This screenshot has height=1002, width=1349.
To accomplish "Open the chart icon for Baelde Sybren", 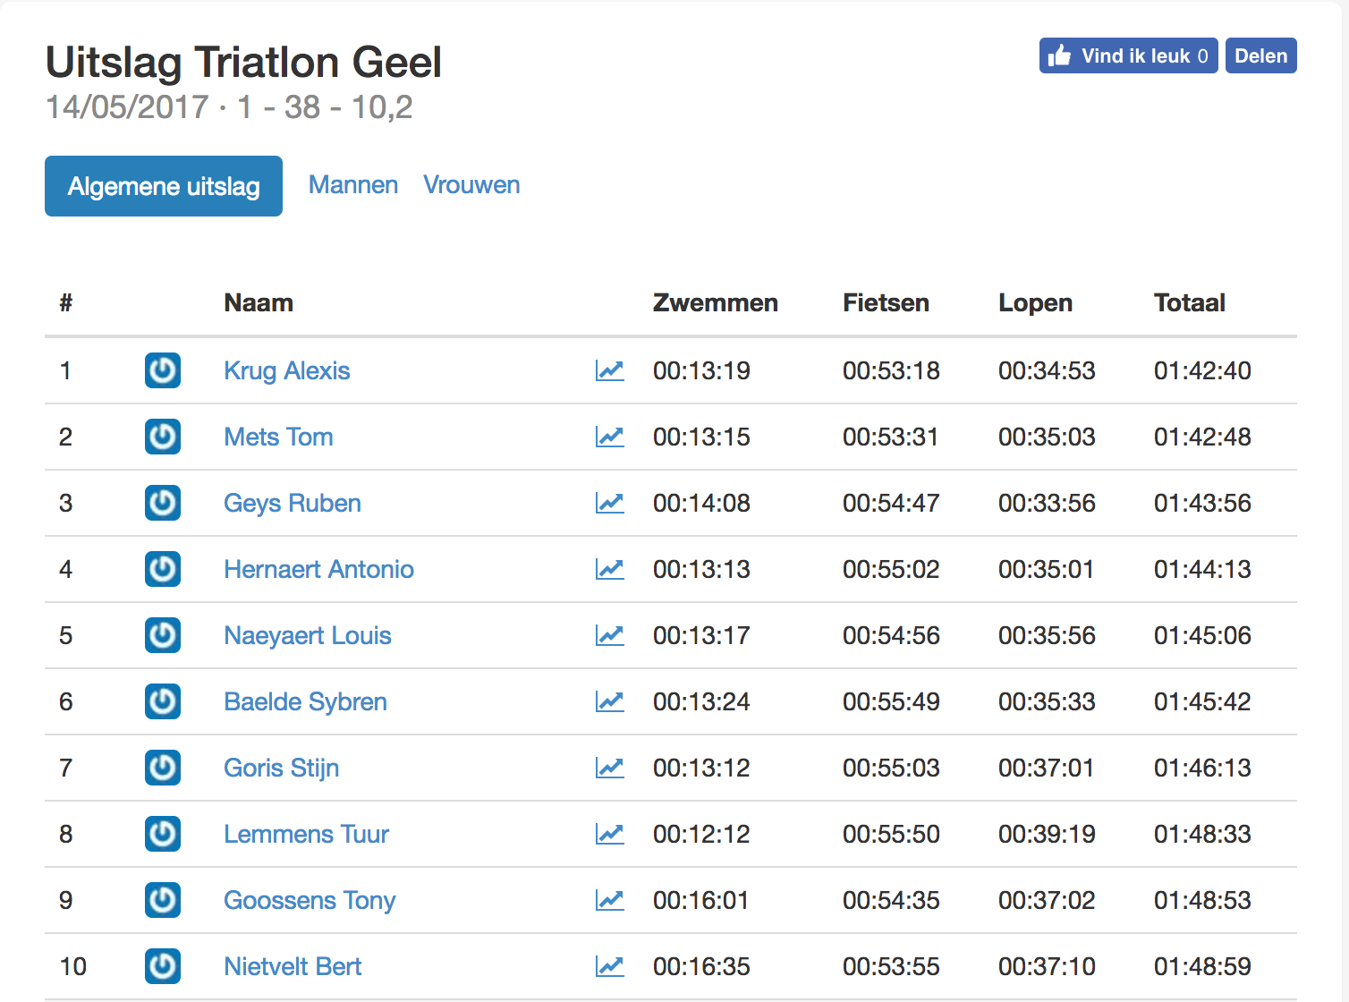I will pos(610,701).
